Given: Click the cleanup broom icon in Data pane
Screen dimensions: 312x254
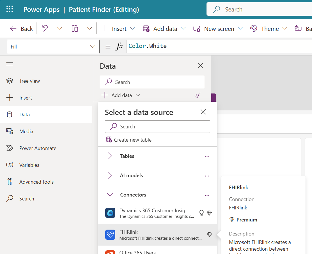Looking at the screenshot, I should 198,95.
